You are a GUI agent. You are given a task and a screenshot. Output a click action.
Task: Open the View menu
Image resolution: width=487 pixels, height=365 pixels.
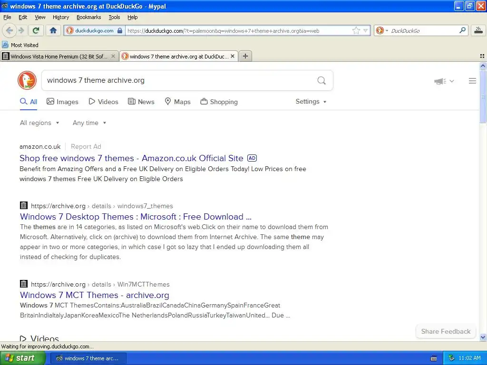point(40,17)
